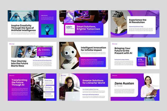
Task: Click the logo on the Your Journey slide
Action: click(x=10, y=44)
